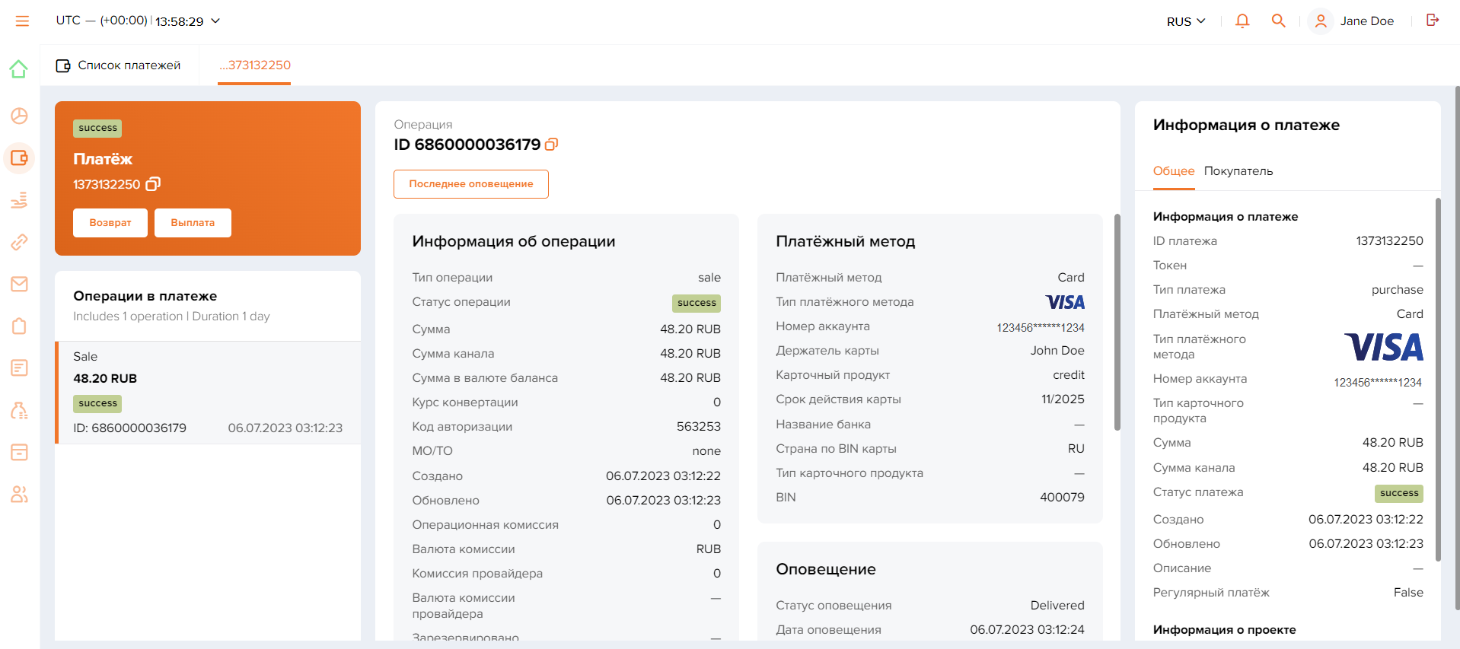Click the search magnifier icon
The height and width of the screenshot is (649, 1460).
click(1279, 21)
